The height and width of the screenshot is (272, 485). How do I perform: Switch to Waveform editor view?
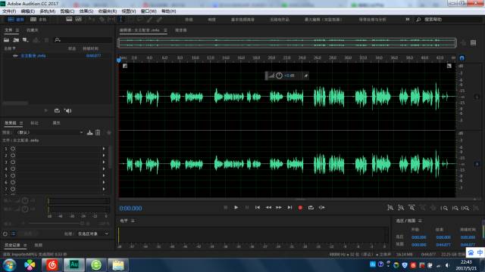point(15,20)
